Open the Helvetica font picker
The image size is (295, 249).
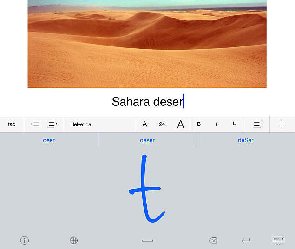point(100,124)
